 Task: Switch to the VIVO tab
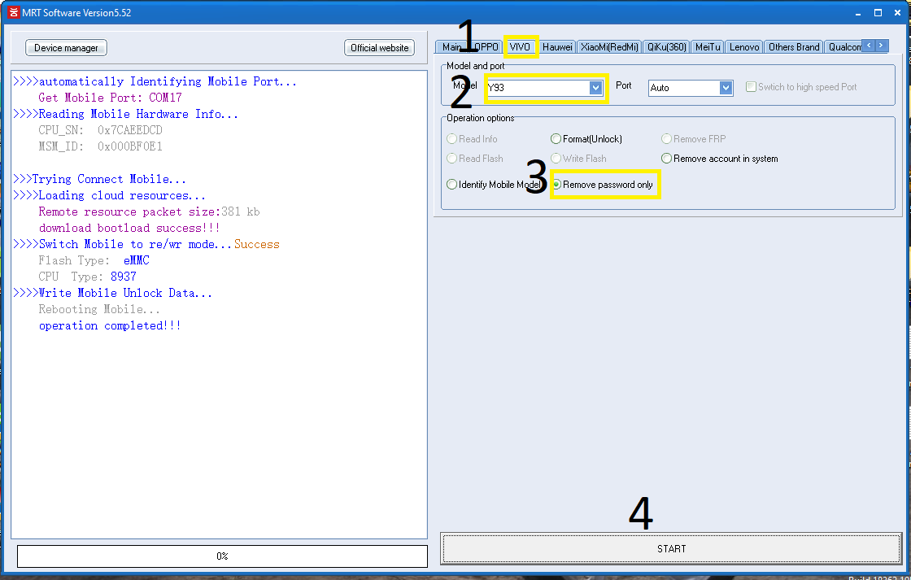[520, 47]
